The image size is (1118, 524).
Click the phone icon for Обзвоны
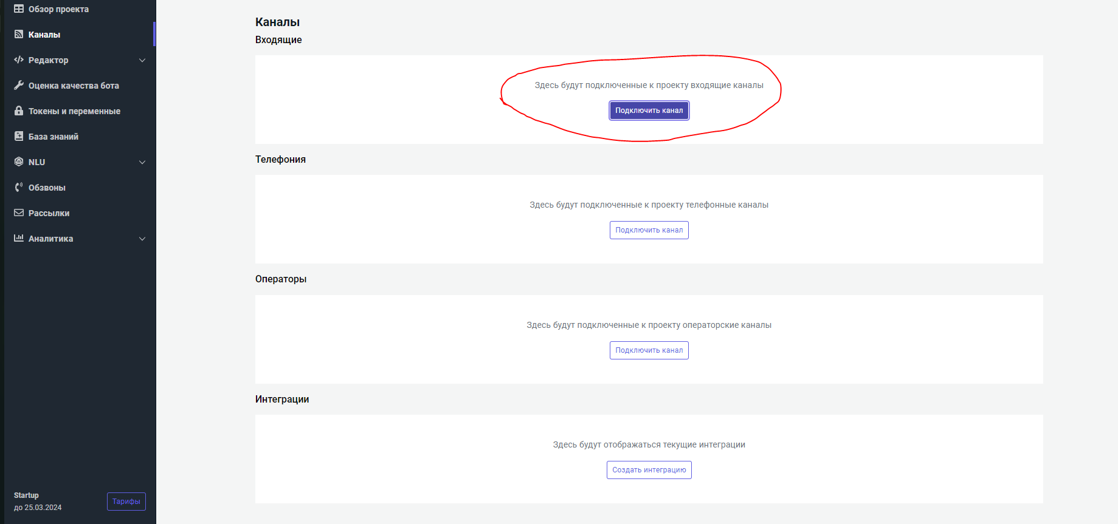[19, 188]
